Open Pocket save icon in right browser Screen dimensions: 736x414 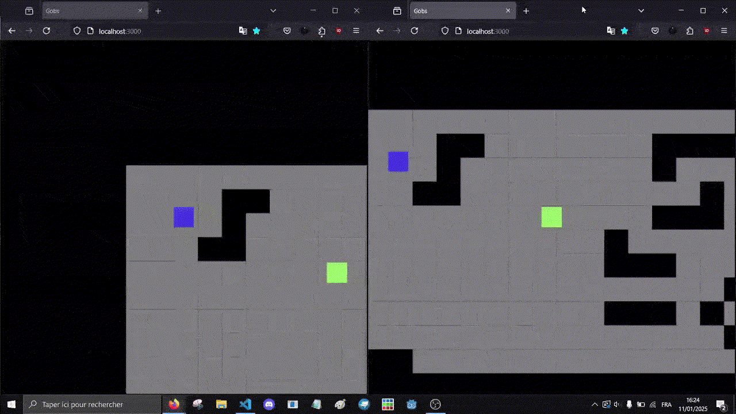655,31
